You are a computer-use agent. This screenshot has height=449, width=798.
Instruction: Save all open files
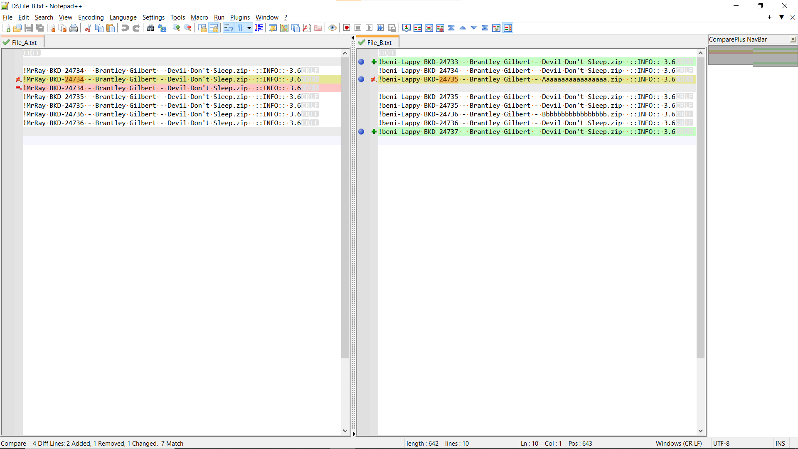[x=40, y=28]
